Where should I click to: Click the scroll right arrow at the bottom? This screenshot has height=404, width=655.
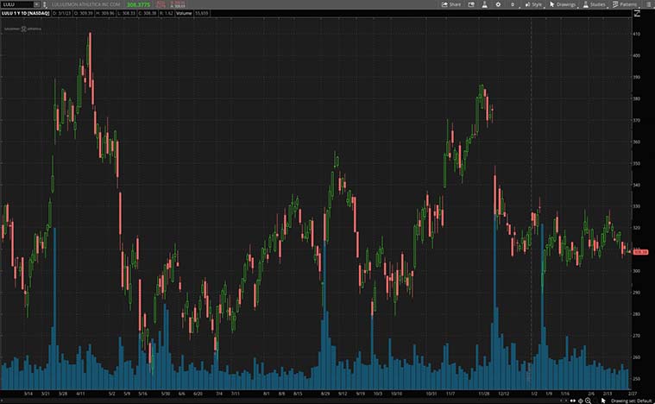tap(566, 401)
